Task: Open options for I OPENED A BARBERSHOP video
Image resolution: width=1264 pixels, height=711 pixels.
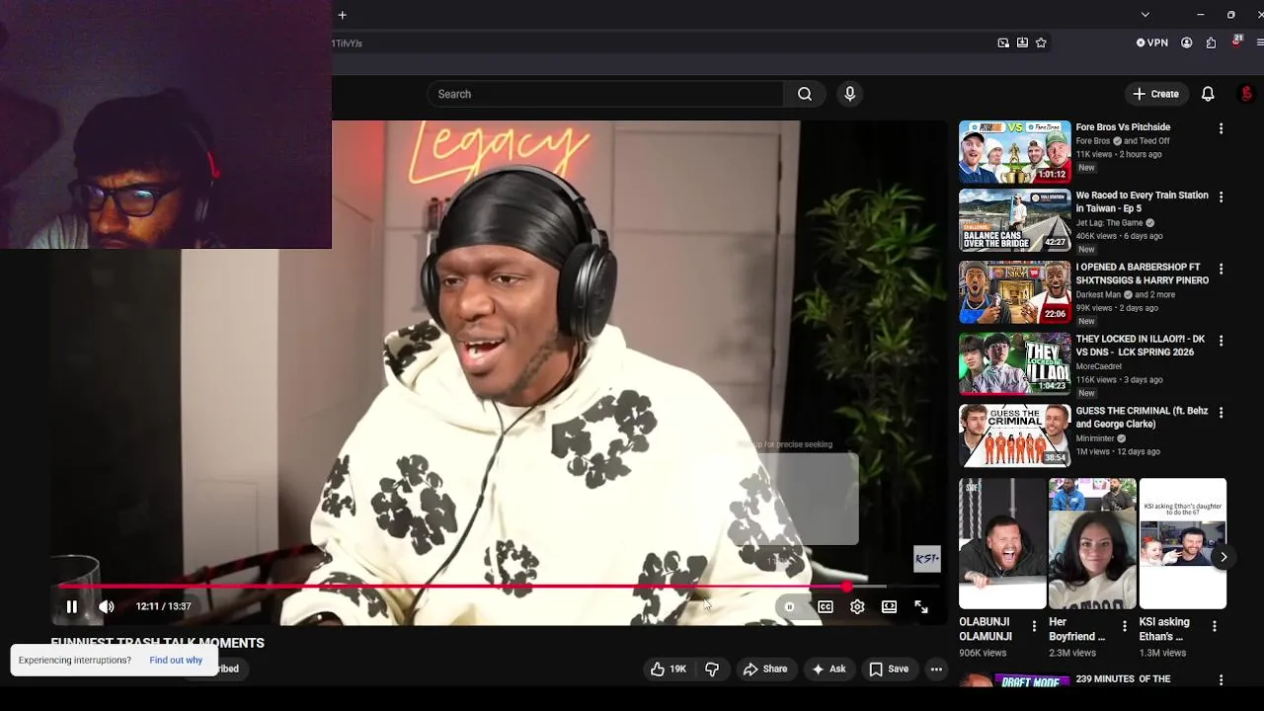Action: click(1221, 269)
